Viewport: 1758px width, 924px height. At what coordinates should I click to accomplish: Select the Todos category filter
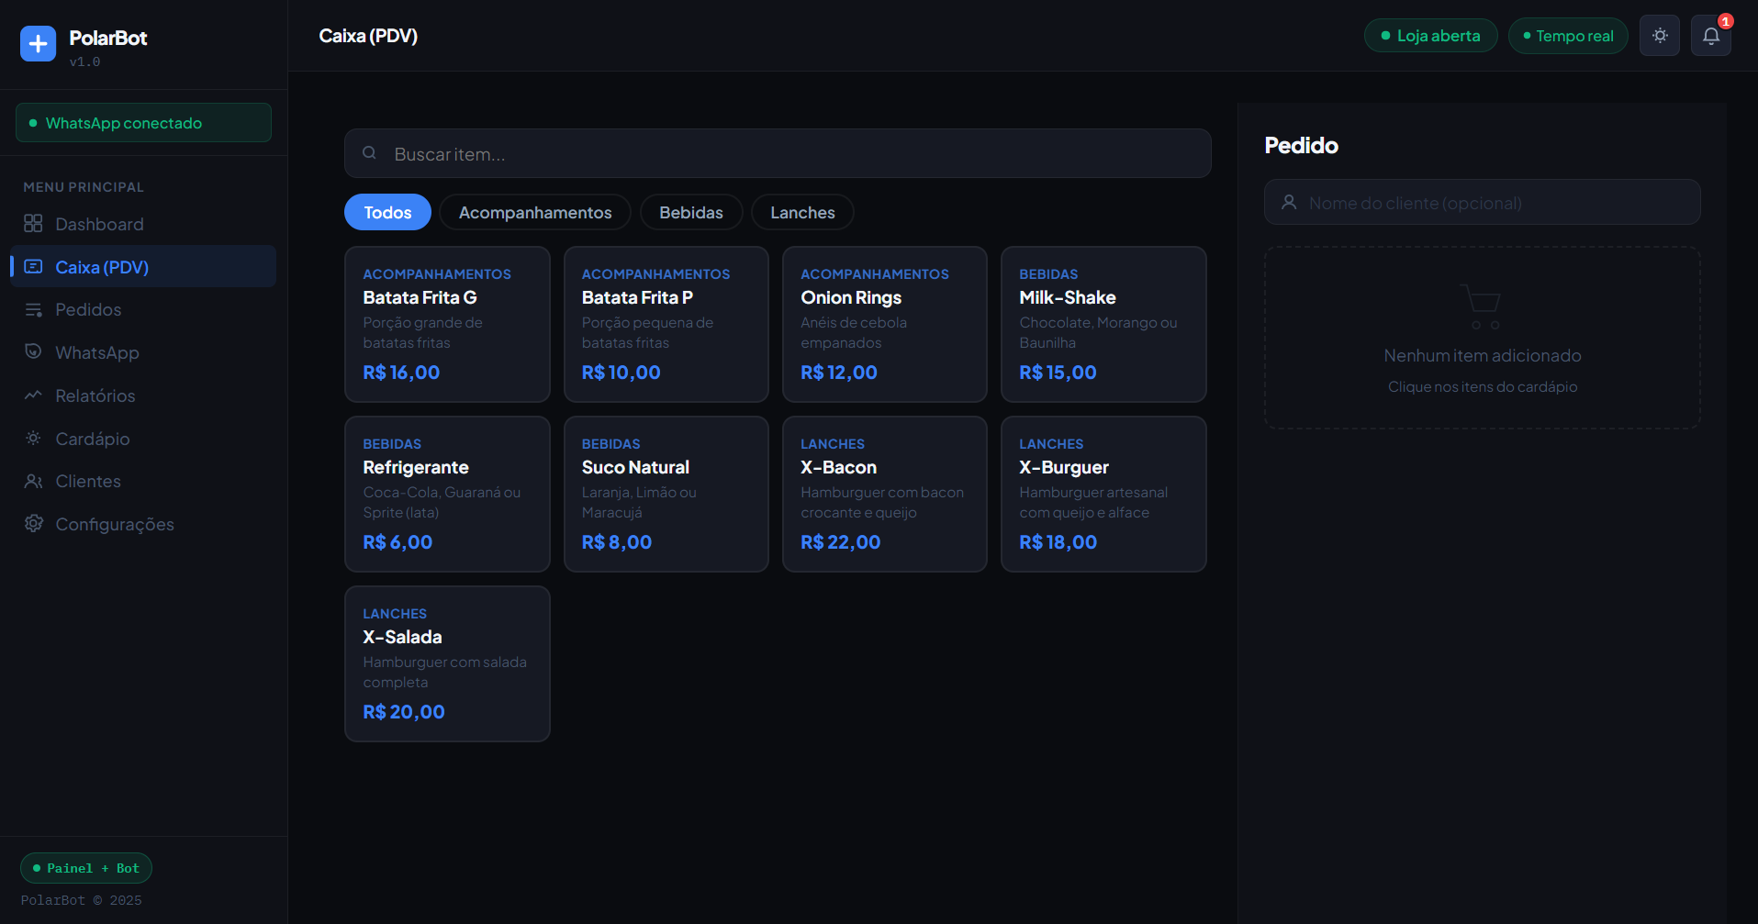click(x=387, y=213)
